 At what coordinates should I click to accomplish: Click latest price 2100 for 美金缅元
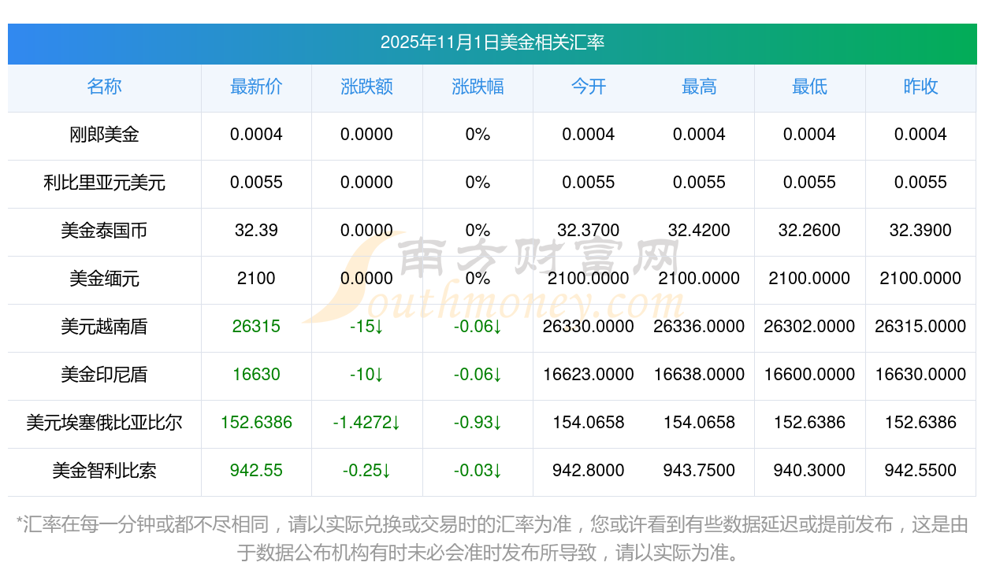[x=256, y=279]
